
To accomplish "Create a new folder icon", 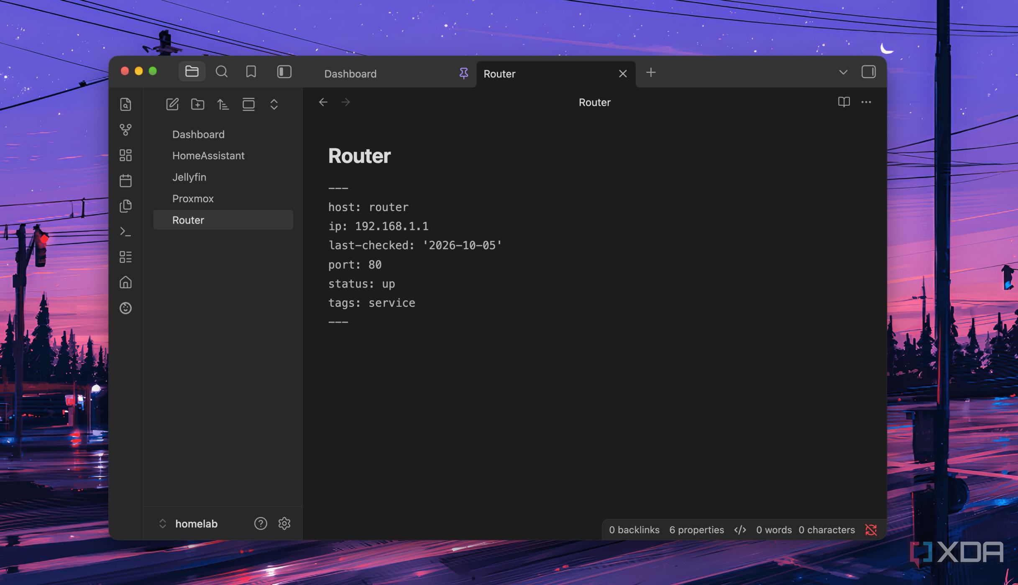I will point(197,104).
